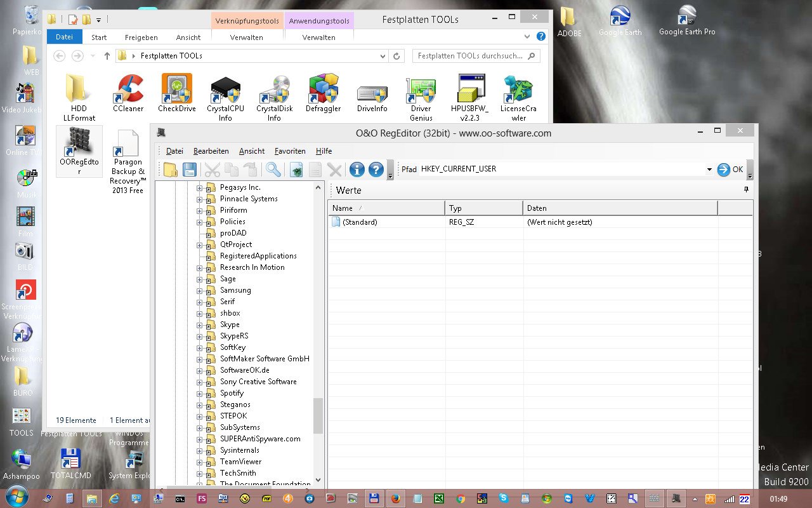Screen dimensions: 812x508
Task: Toggle the Werte panel pin
Action: pos(746,190)
